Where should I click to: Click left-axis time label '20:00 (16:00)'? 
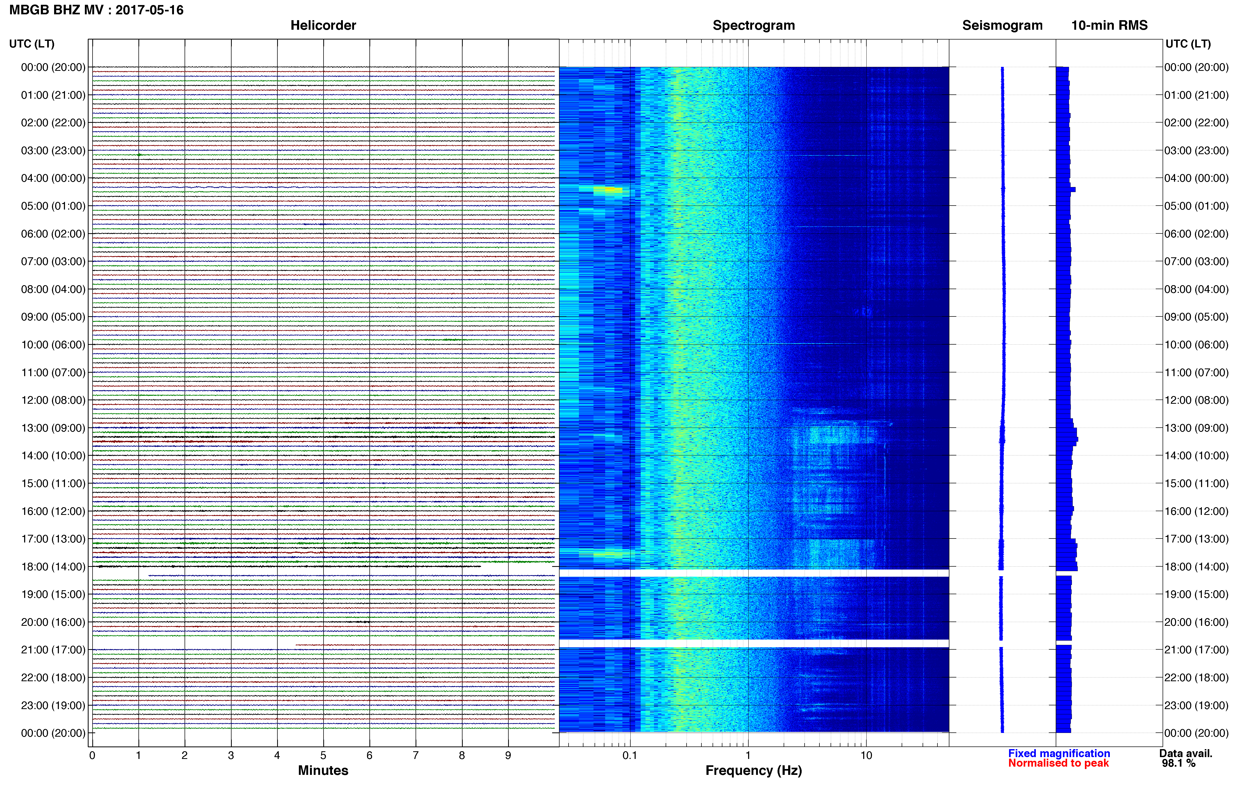tap(53, 622)
